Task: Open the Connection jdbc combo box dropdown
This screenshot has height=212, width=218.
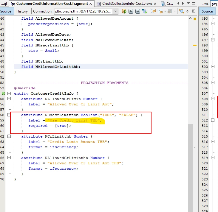Action: tap(115, 11)
